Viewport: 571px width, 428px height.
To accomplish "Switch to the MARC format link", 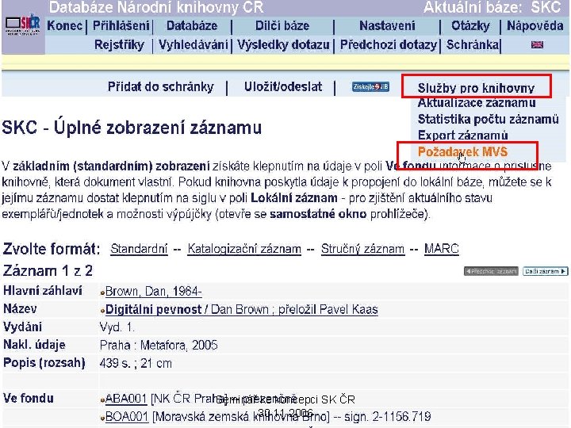I will click(x=442, y=249).
